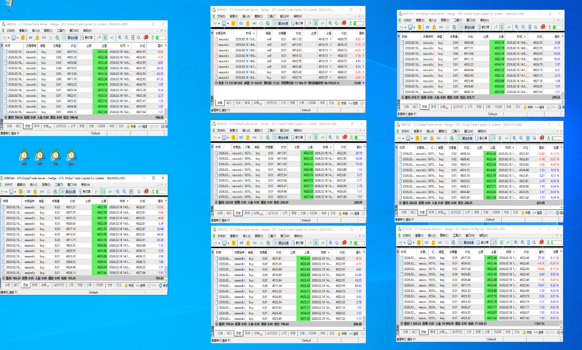The height and width of the screenshot is (350, 582).
Task: Zoom in the chart in window 5958752
Action: (331, 243)
